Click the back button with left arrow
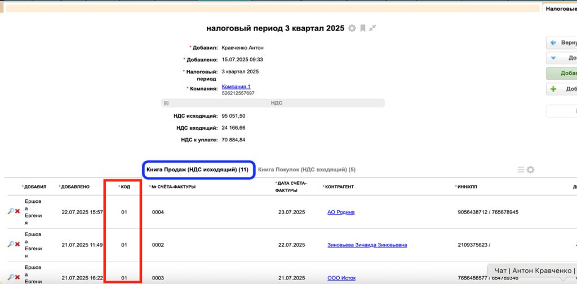The image size is (577, 284). coord(561,43)
